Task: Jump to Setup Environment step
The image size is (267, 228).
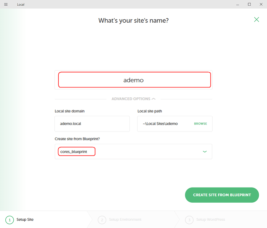Action: tap(125, 219)
